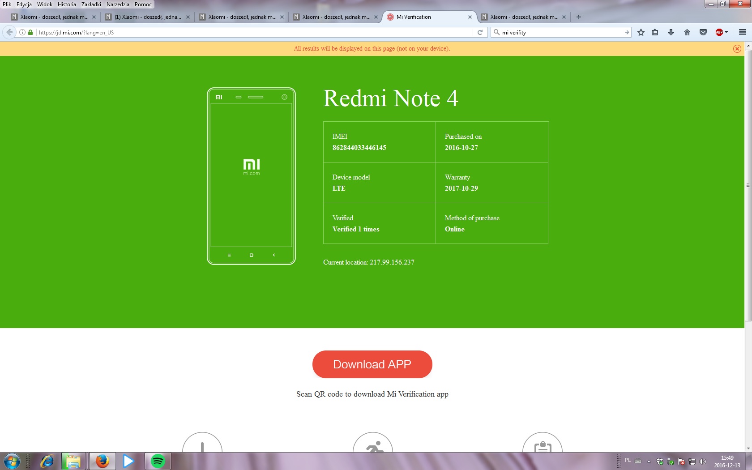Screen dimensions: 752x470
Task: Open the Firefox hamburger menu
Action: 742,32
